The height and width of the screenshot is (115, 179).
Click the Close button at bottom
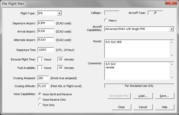tap(121, 107)
